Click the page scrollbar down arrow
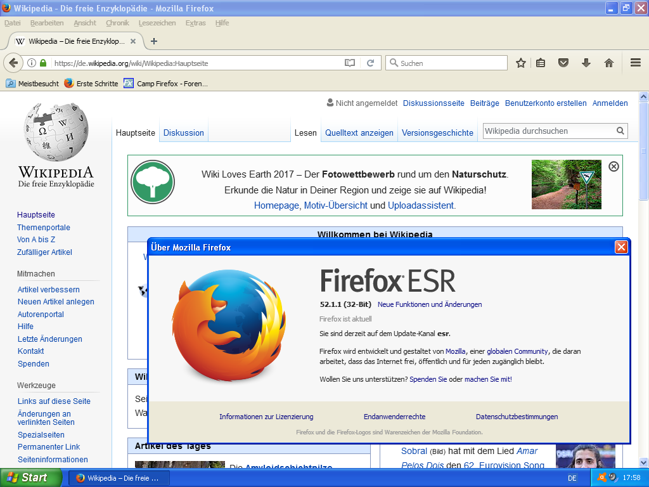 (644, 462)
